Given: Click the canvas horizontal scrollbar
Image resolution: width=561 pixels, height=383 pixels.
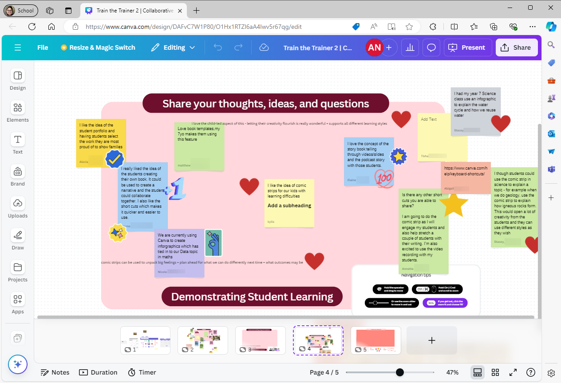Looking at the screenshot, I should coord(285,317).
